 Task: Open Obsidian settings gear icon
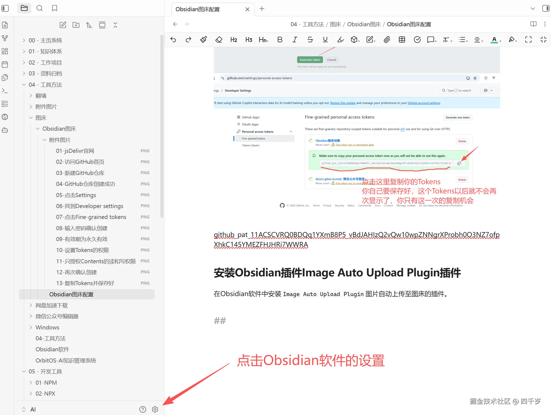[155, 409]
